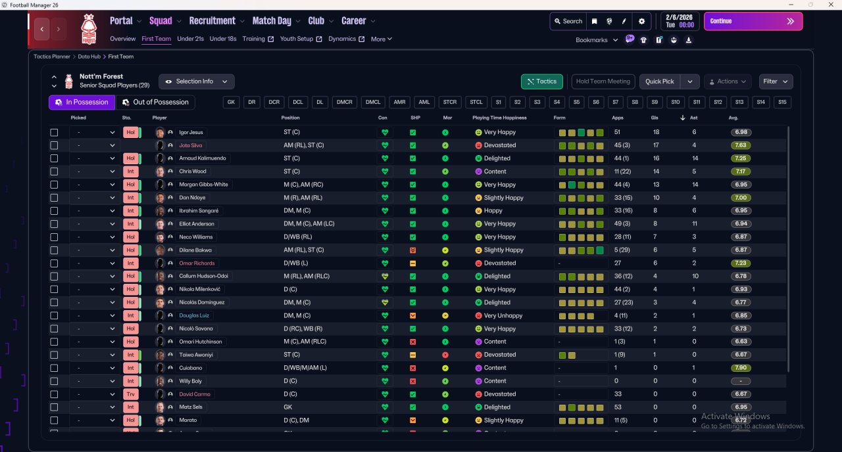Go back with the left arrow button

(43, 29)
